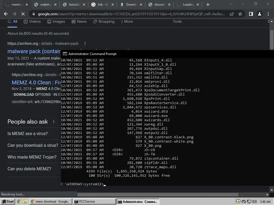This screenshot has width=274, height=205.
Task: Open the Start menu
Action: pyautogui.click(x=7, y=202)
